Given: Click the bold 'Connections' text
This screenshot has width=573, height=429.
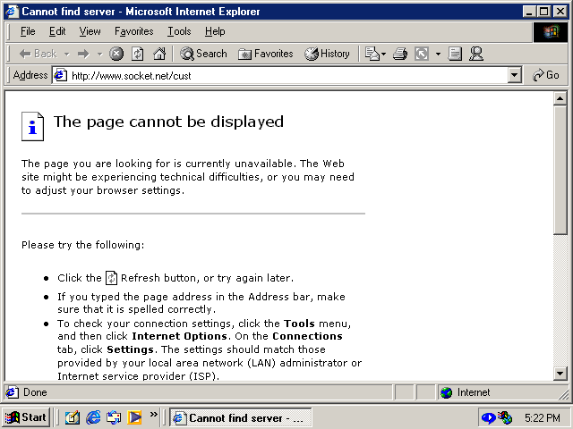Looking at the screenshot, I should 307,336.
